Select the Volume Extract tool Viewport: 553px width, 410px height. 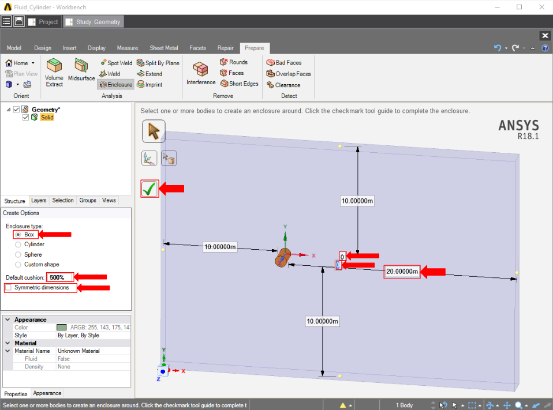[x=54, y=73]
